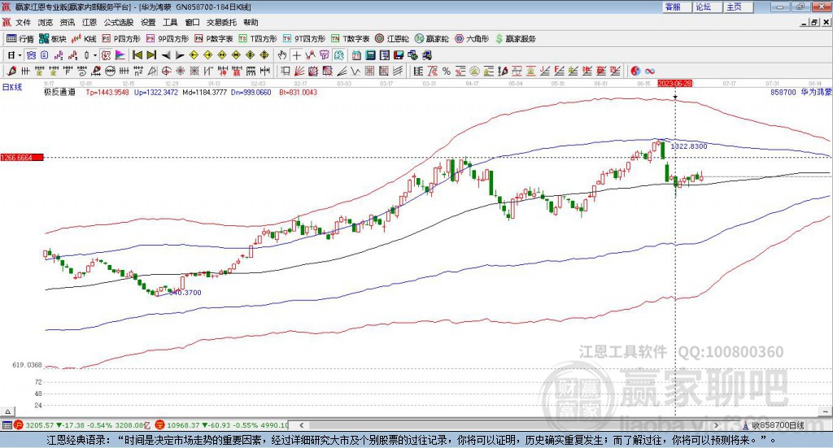Screen dimensions: 833x448
Task: Open the calculator icon
Action: pyautogui.click(x=370, y=55)
